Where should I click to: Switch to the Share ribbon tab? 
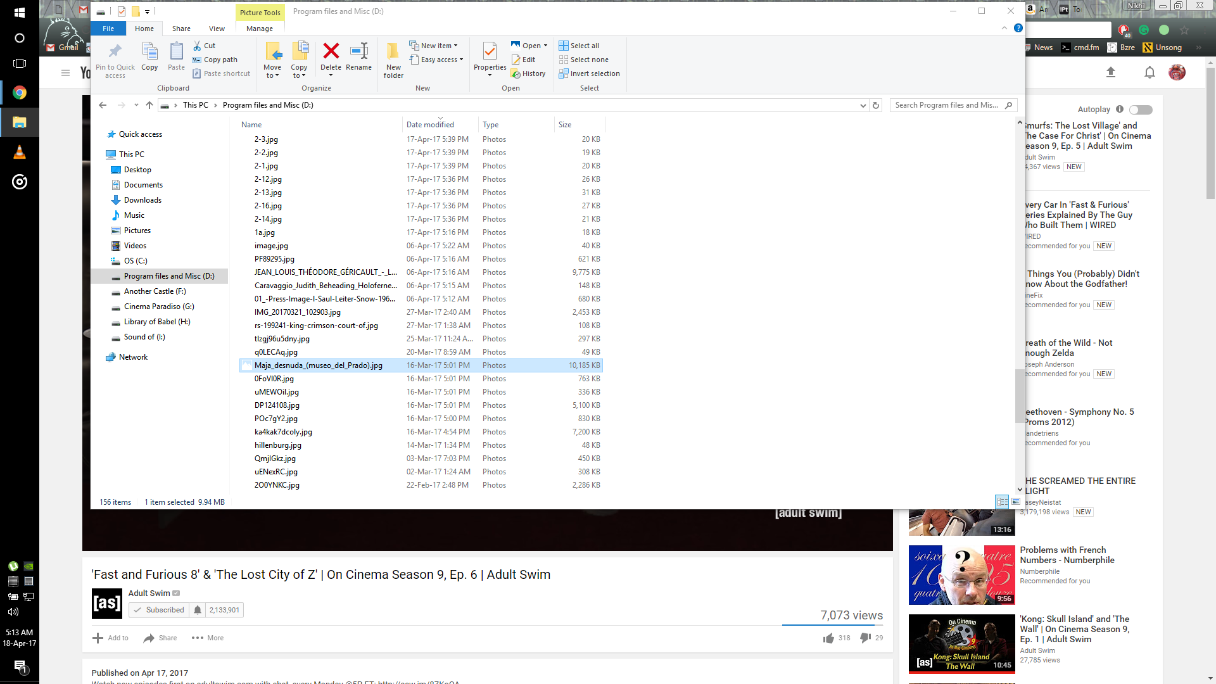181,28
